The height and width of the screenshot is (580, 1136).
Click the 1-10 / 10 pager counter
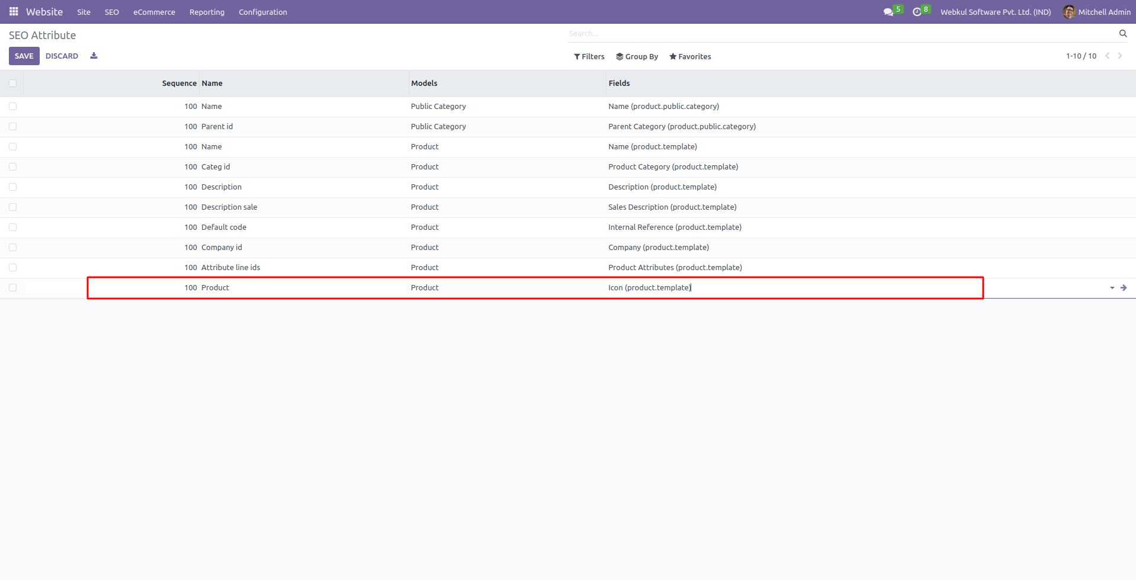1081,56
